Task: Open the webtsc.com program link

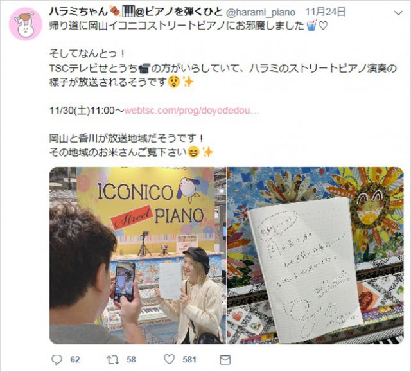Action: tap(191, 111)
